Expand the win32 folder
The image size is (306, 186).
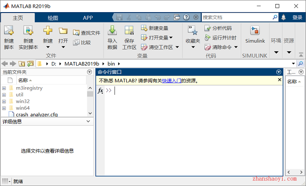click(4, 101)
